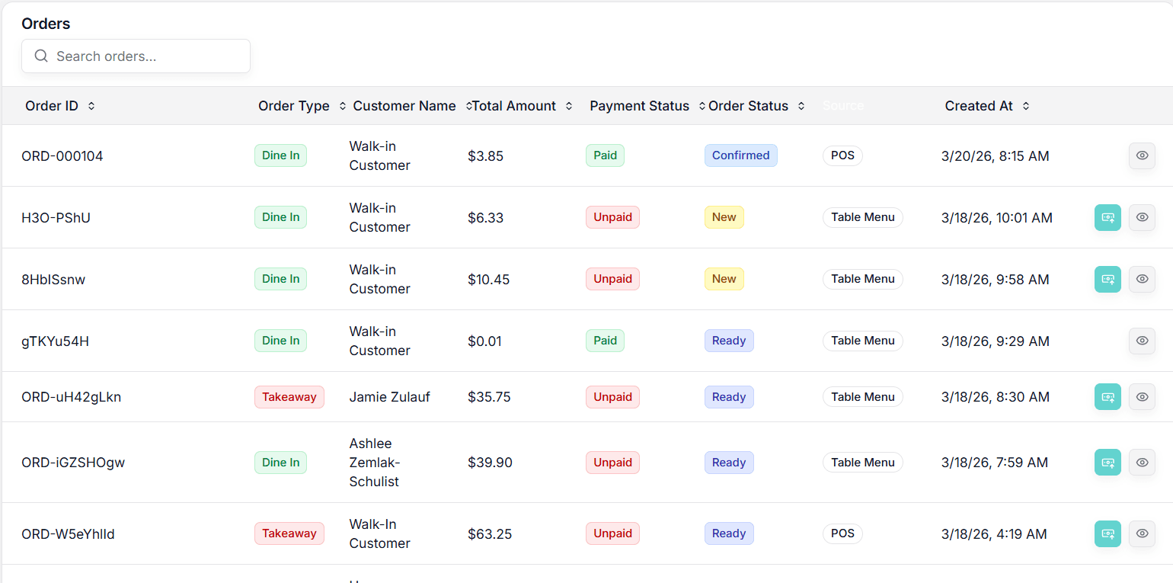Screen dimensions: 1173x583
Task: Click the payment icon for order H3O-PShU
Action: click(x=1107, y=217)
